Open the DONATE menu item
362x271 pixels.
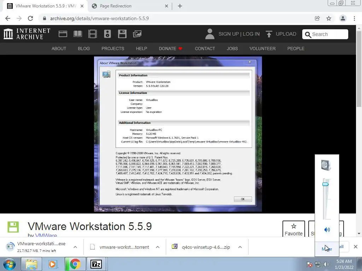(x=170, y=49)
